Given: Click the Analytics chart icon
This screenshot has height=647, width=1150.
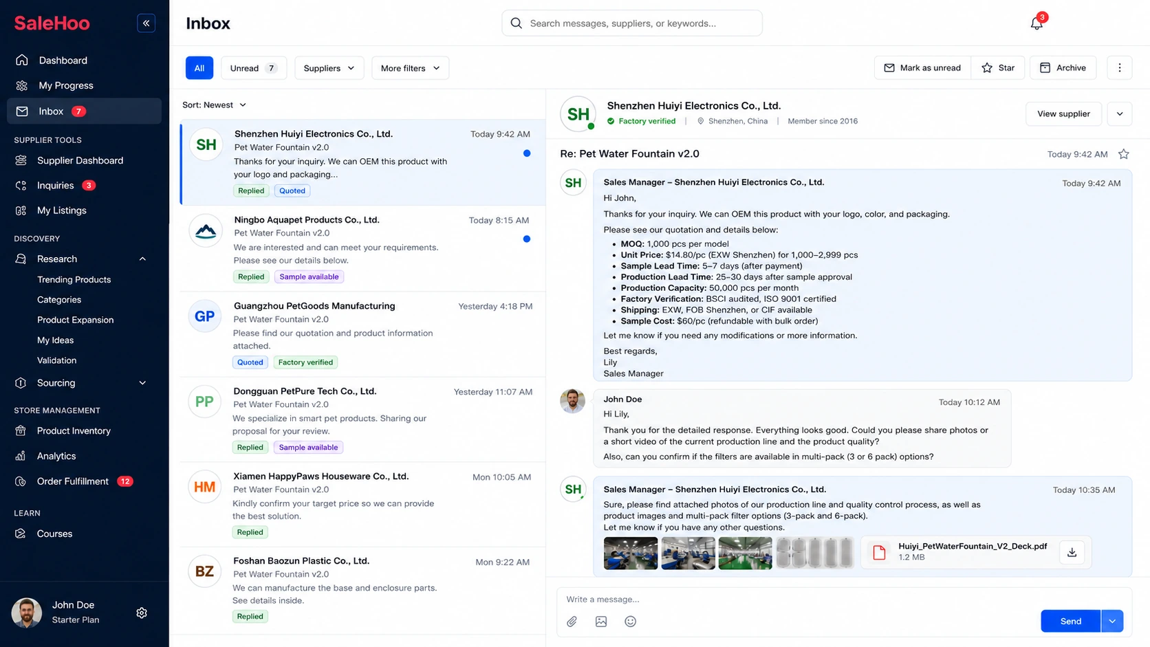Looking at the screenshot, I should click(21, 456).
